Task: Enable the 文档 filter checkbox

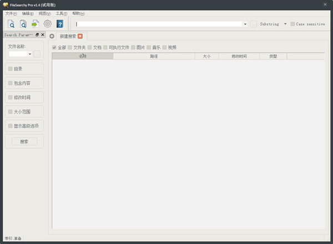Action: pyautogui.click(x=89, y=47)
